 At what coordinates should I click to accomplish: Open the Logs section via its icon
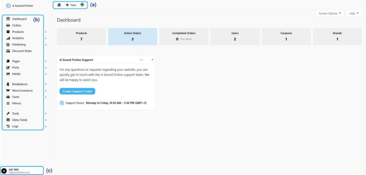click(8, 126)
